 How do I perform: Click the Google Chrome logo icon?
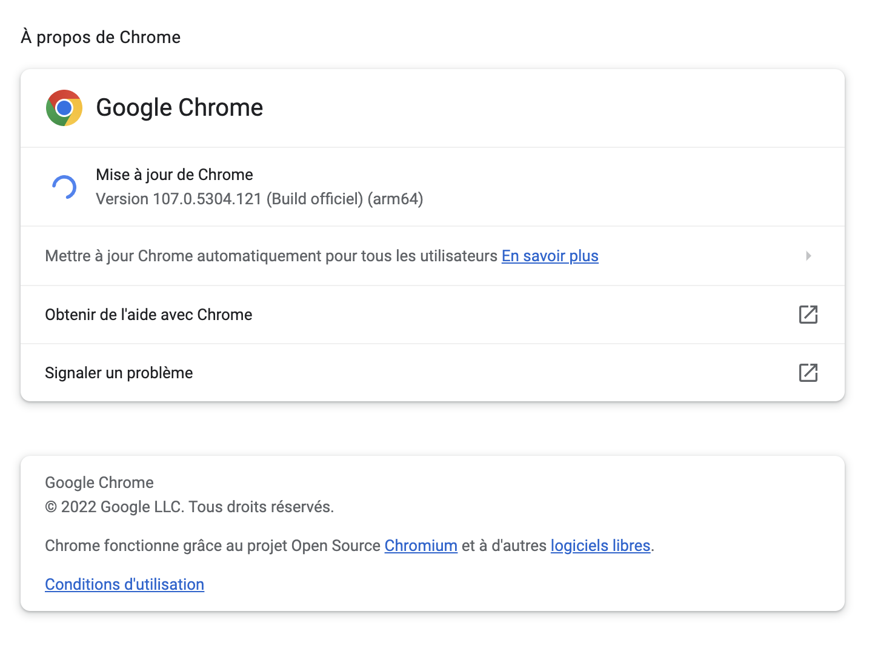(x=64, y=108)
